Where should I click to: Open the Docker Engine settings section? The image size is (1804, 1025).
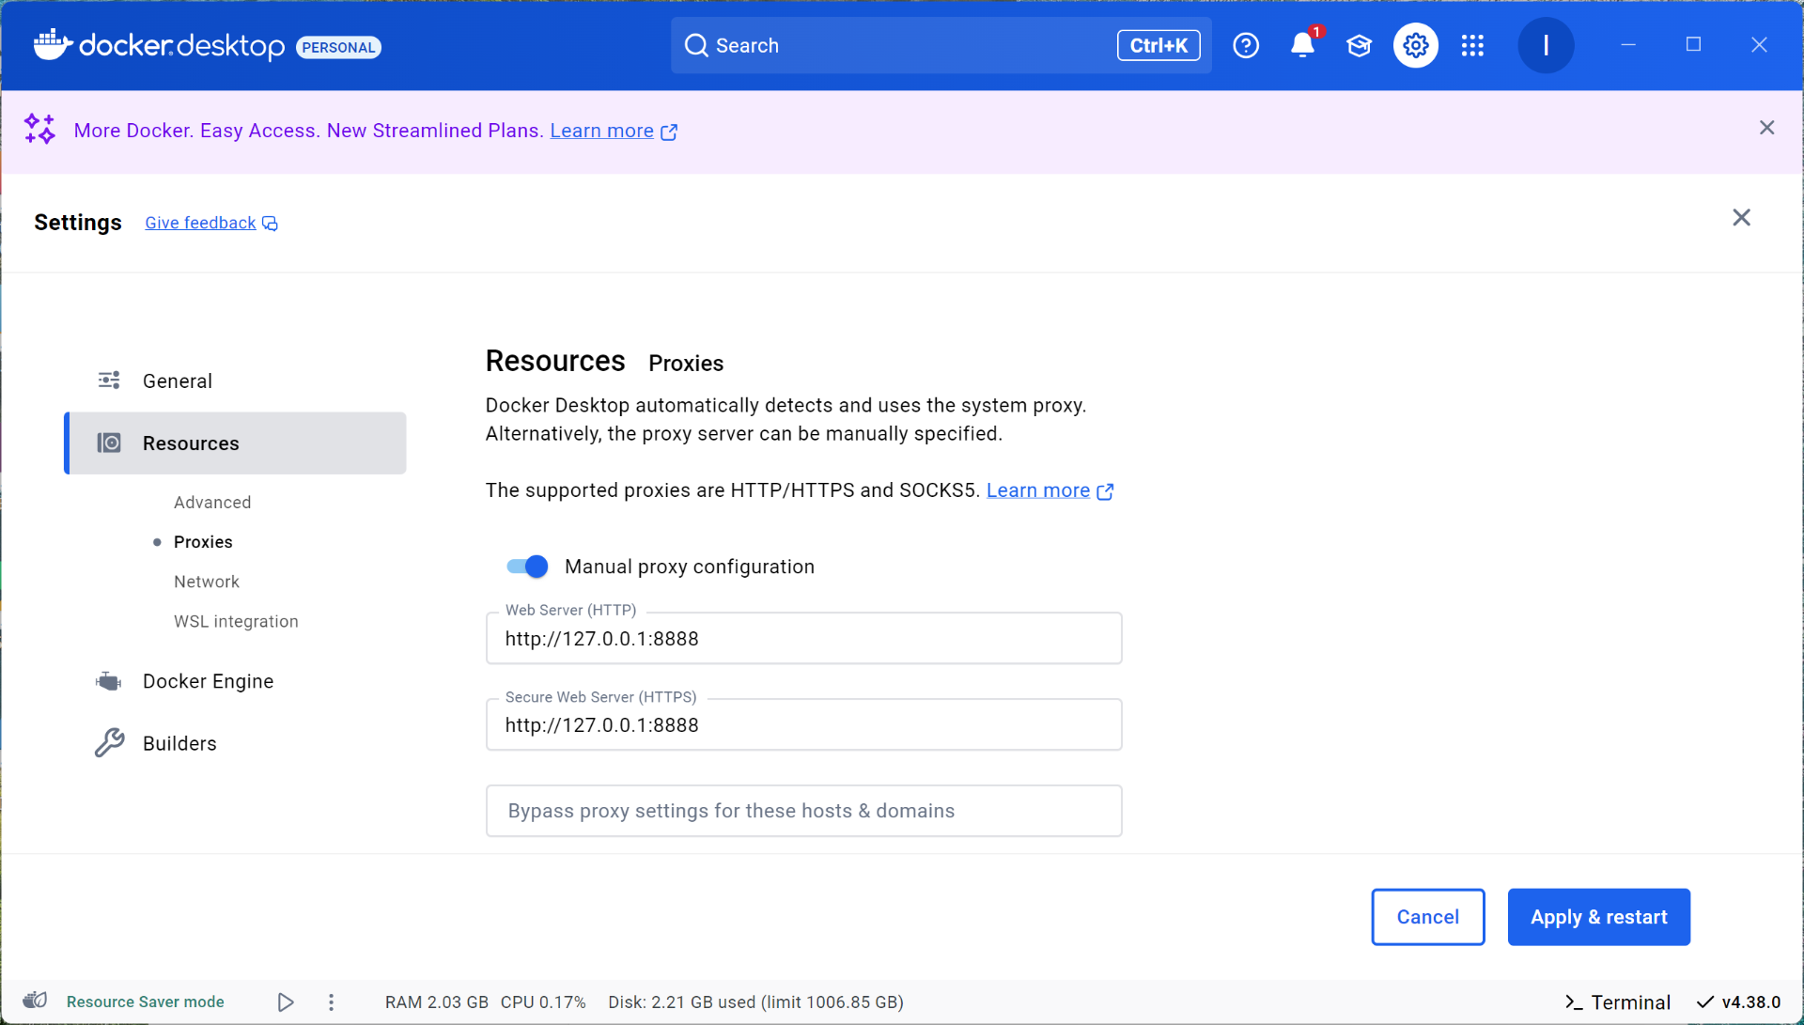pyautogui.click(x=235, y=681)
